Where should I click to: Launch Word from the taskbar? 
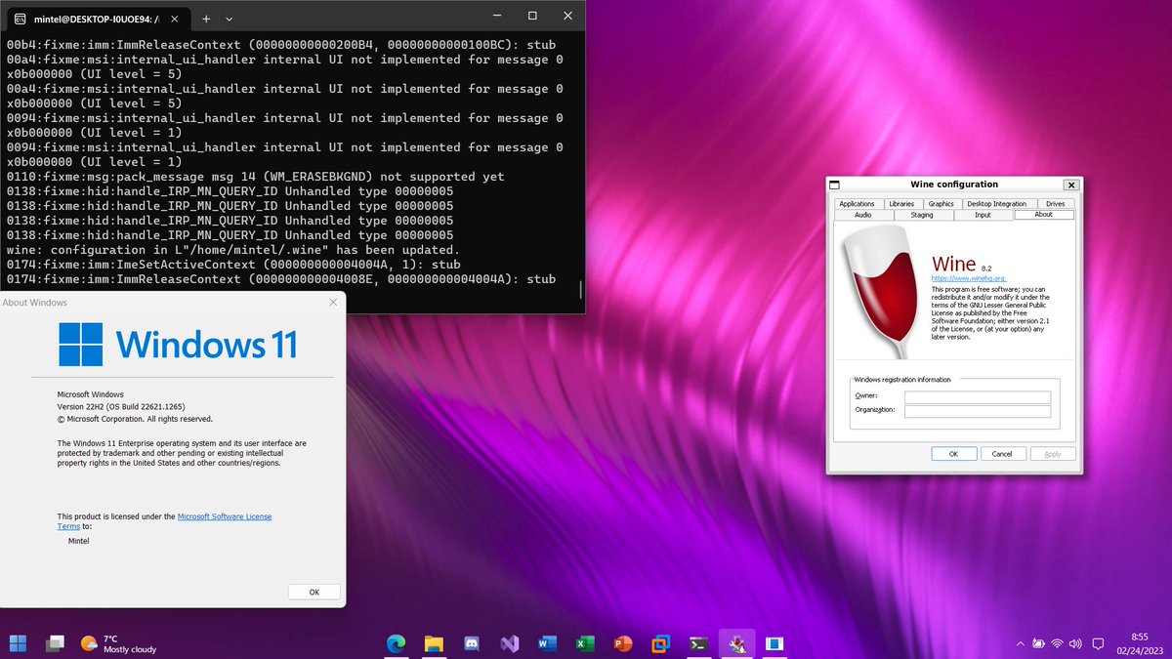547,643
